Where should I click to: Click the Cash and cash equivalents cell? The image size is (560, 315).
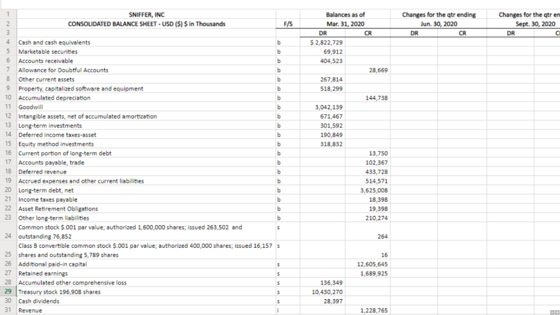(55, 42)
